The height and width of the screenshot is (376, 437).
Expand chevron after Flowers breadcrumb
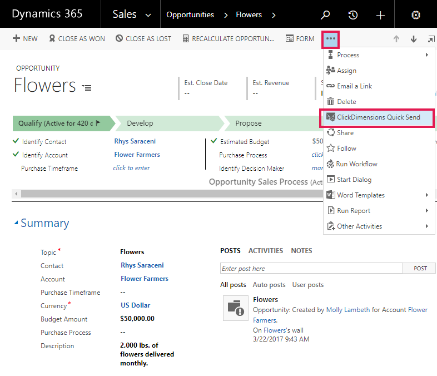click(274, 15)
